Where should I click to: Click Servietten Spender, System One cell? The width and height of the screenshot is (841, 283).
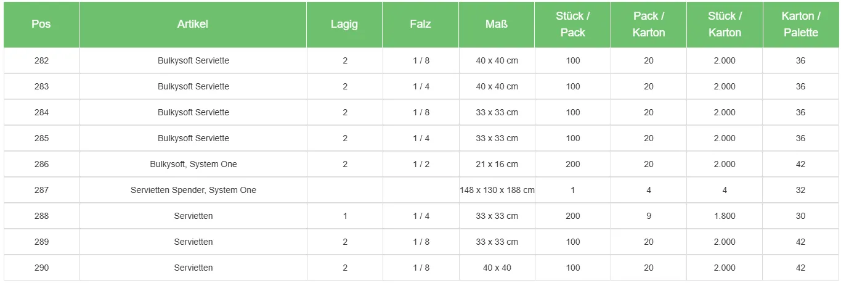193,190
